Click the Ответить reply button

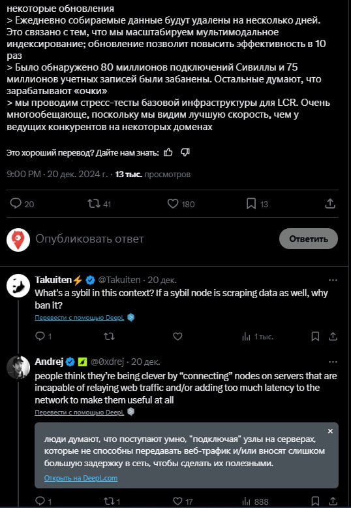click(x=309, y=239)
